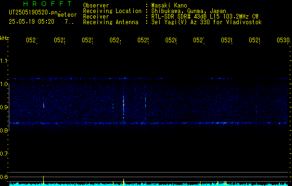
Task: Click the 0529 time marker
Action: point(254,40)
